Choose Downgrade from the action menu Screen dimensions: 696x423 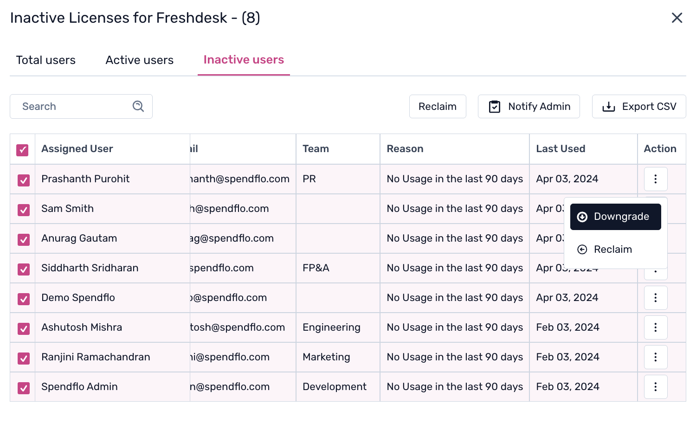point(616,217)
